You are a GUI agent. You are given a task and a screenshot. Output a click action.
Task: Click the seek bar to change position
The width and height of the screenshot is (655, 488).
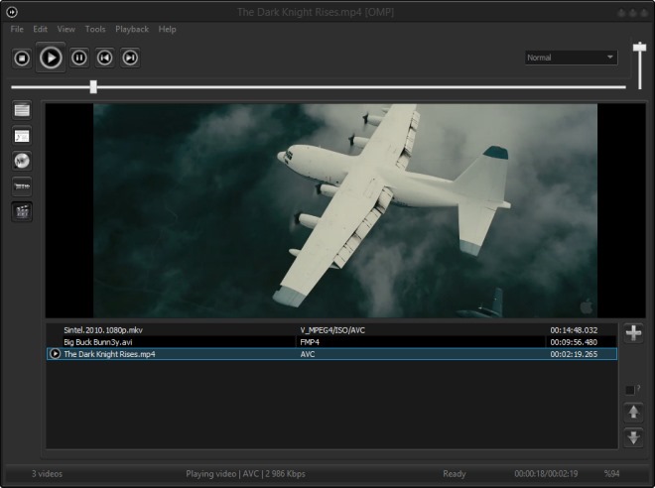pos(319,87)
